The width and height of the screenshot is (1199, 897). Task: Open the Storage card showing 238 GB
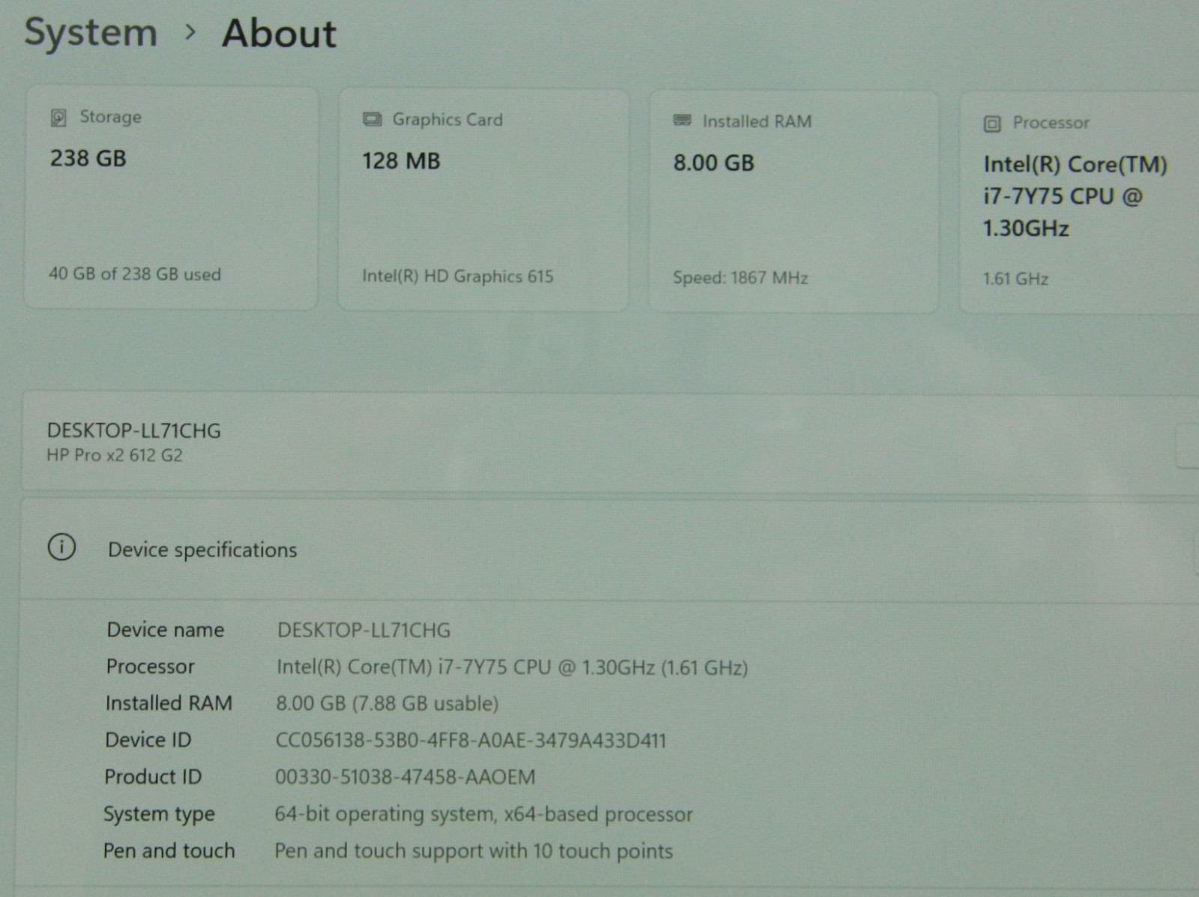coord(171,198)
